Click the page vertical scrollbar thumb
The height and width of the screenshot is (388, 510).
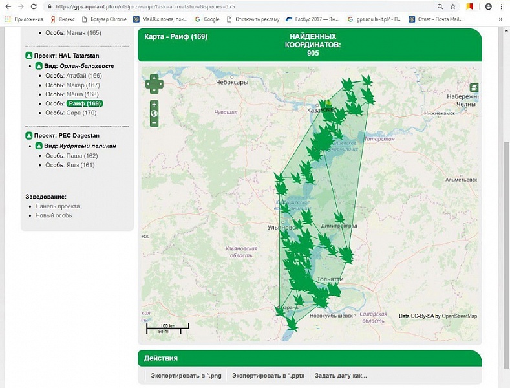pos(506,255)
